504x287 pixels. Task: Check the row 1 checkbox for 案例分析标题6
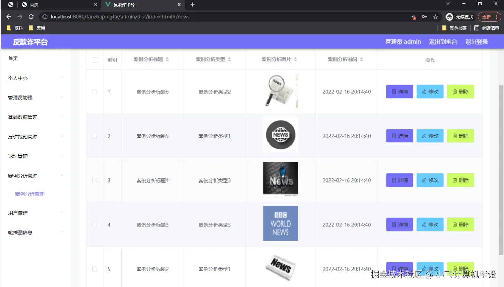95,92
